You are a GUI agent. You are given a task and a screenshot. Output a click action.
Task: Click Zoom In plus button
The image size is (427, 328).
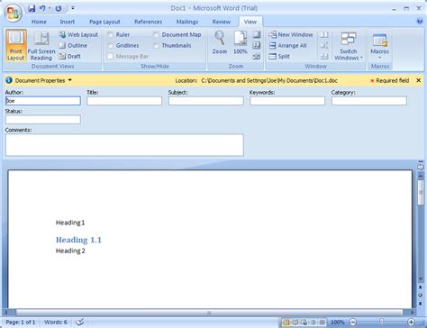point(411,323)
